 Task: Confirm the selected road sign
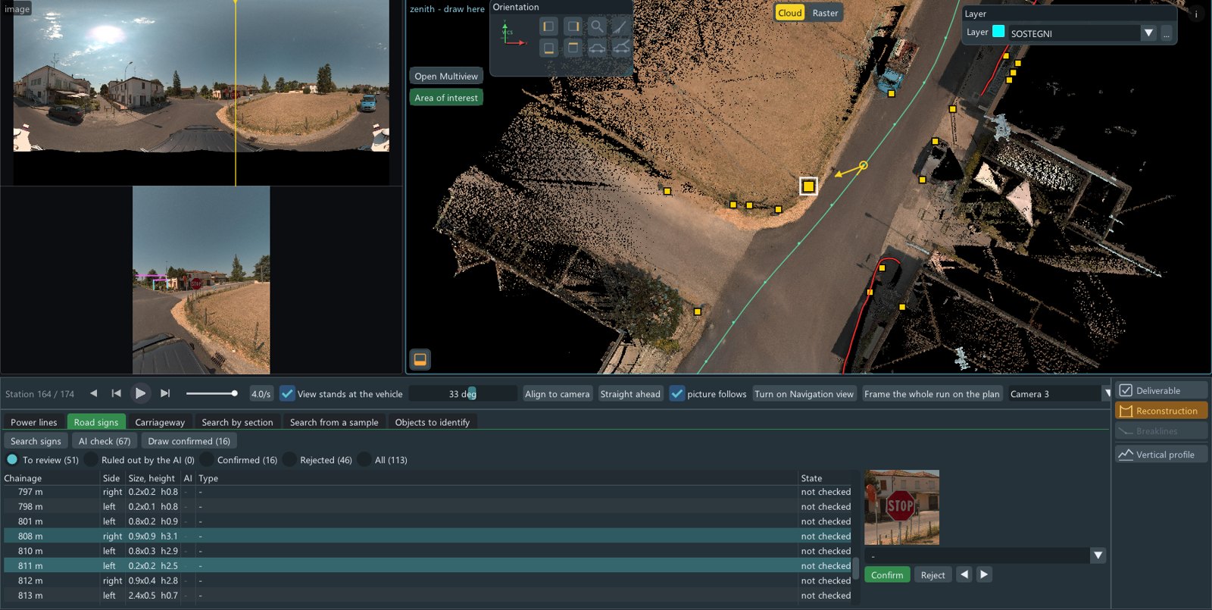click(x=887, y=575)
